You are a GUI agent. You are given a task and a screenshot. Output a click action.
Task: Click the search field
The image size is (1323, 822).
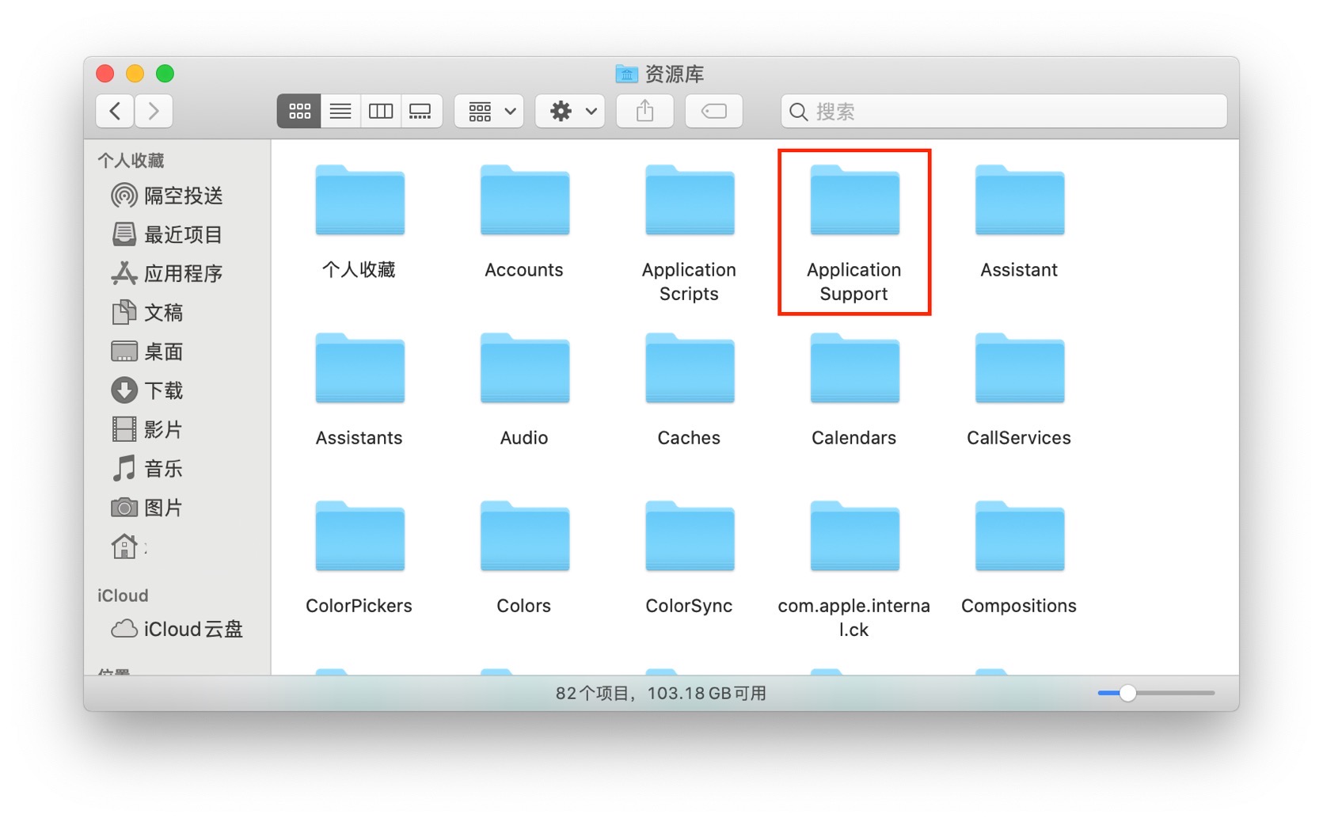[1004, 112]
